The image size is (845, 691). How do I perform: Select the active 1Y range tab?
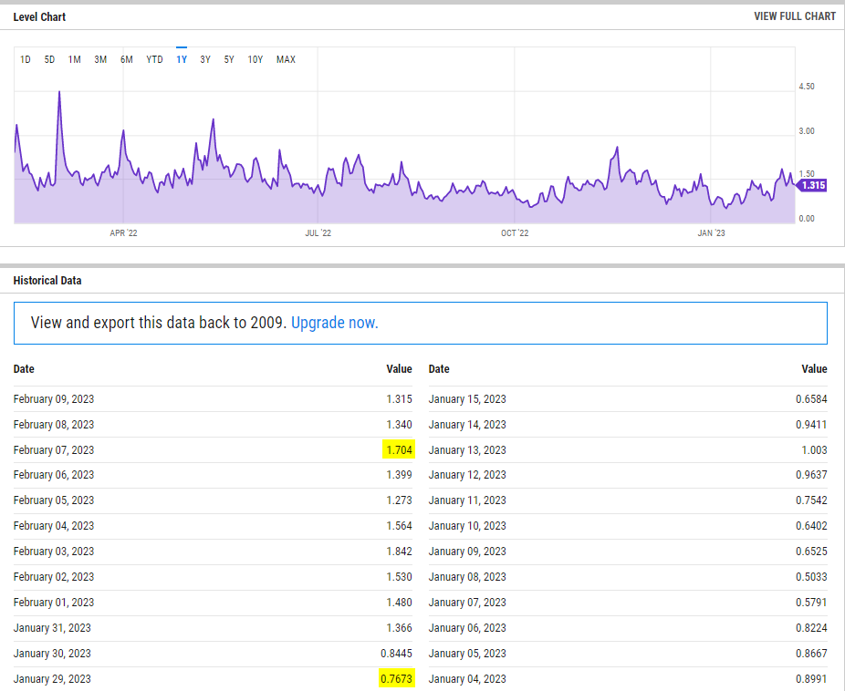coord(182,60)
